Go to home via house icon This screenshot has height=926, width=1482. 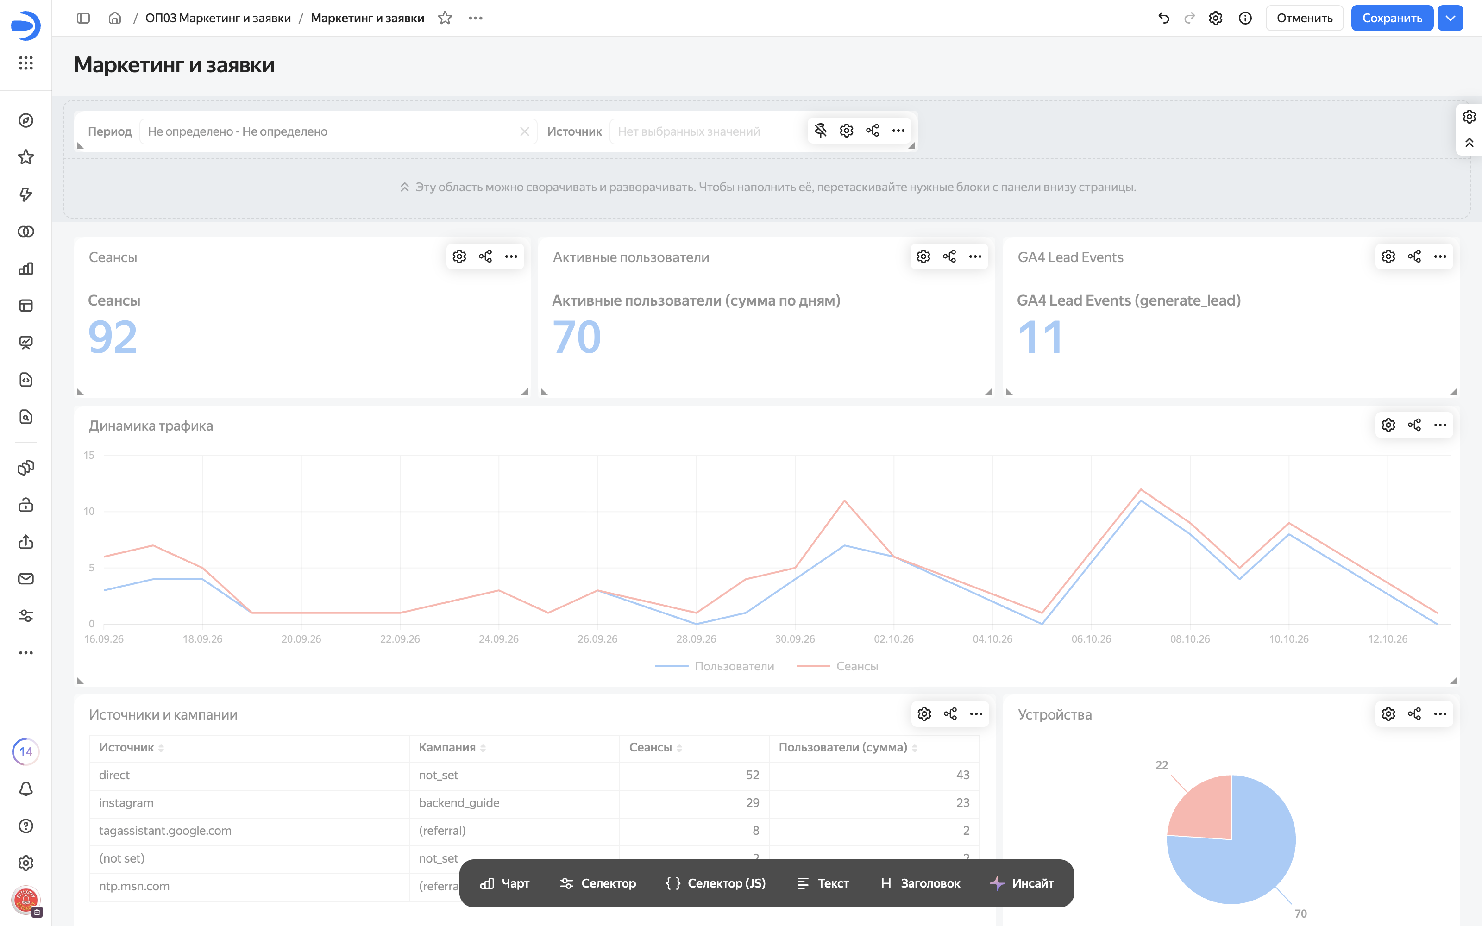[x=114, y=18]
